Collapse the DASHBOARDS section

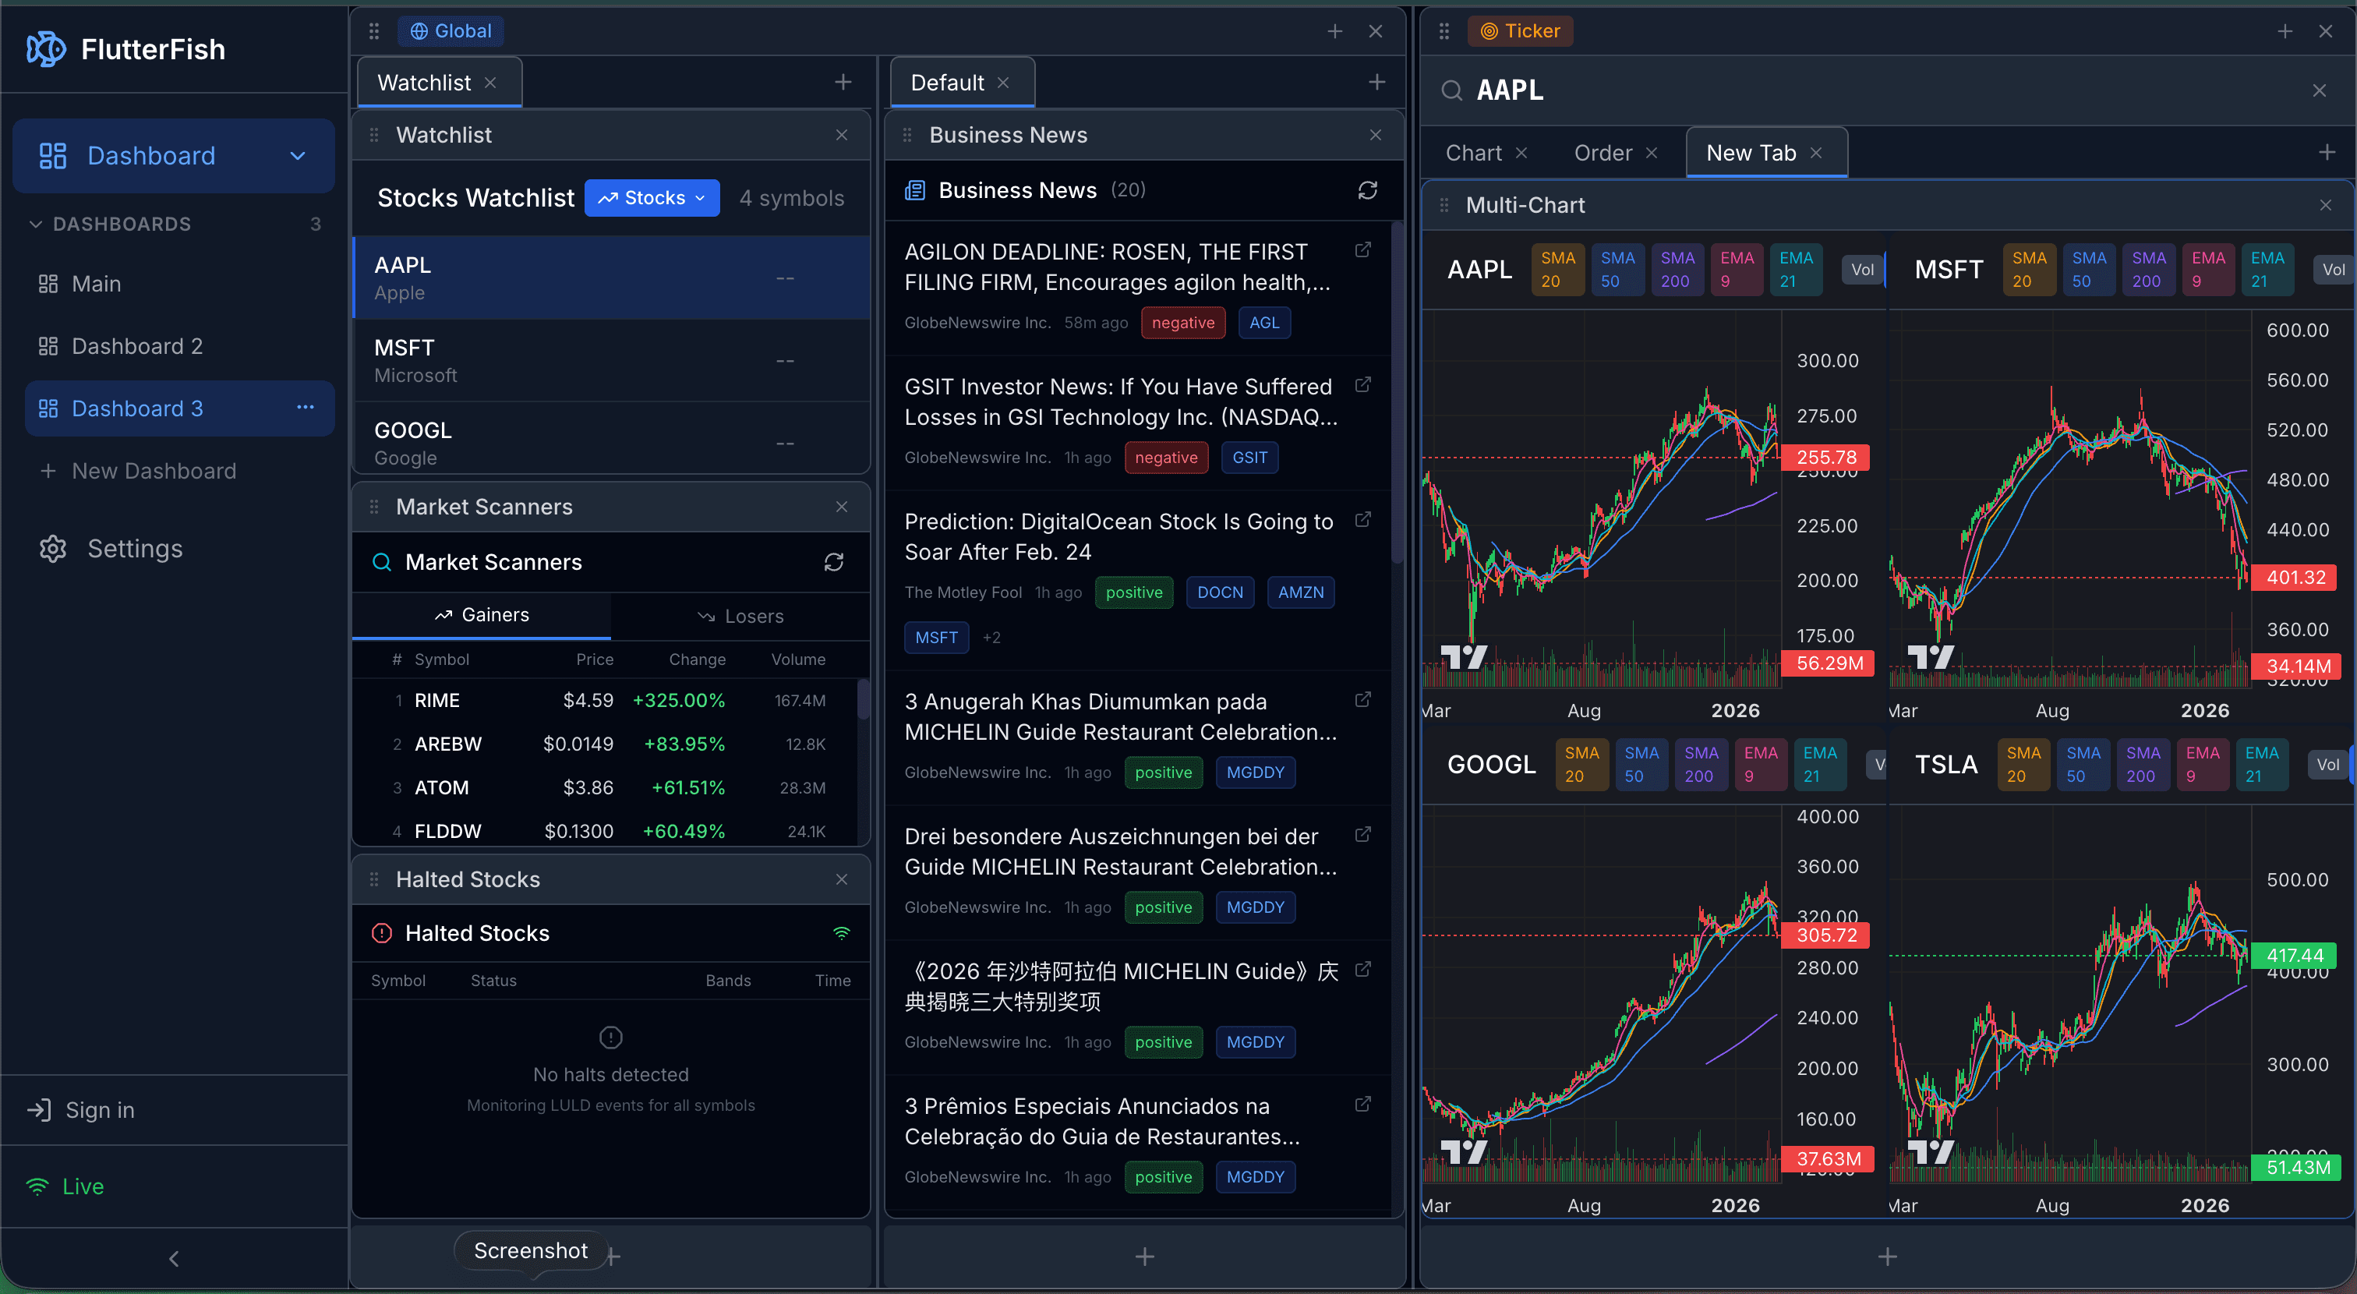point(36,225)
